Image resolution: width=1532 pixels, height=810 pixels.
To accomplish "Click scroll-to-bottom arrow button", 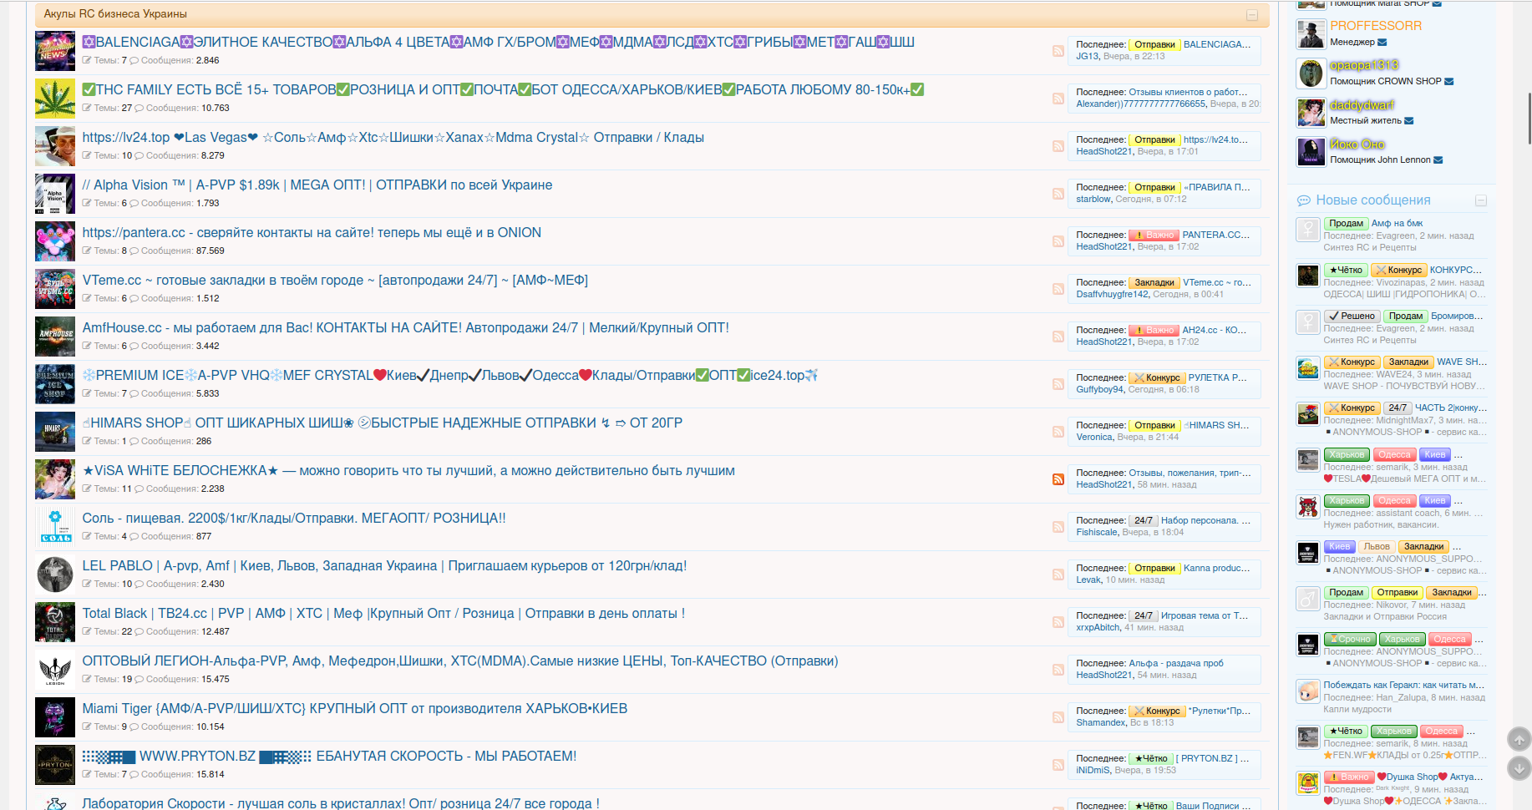I will pos(1519,768).
